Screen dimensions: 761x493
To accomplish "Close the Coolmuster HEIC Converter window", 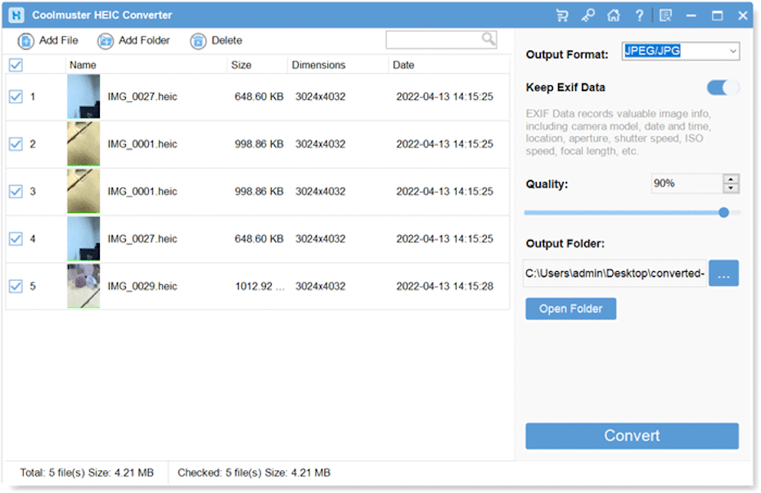I will point(742,16).
